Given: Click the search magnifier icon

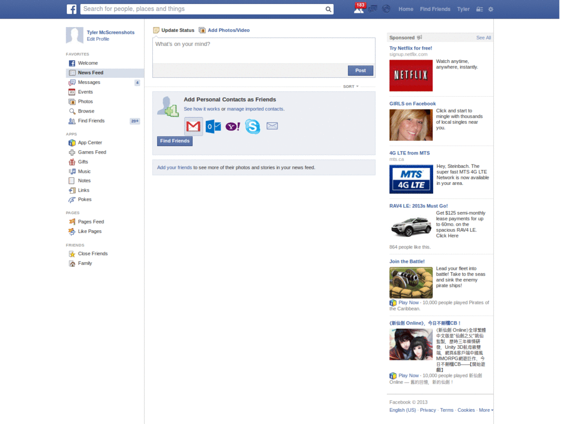Looking at the screenshot, I should [328, 9].
